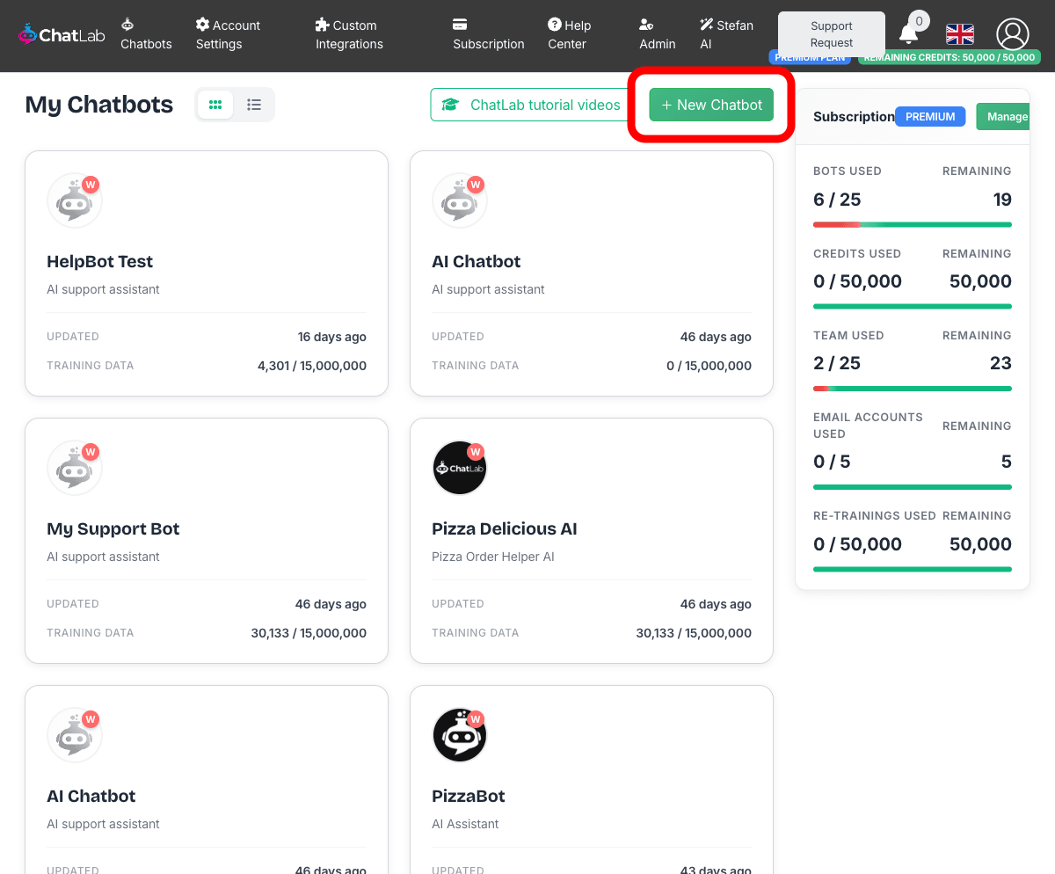Open the user profile avatar menu
The image size is (1055, 874).
1012,34
